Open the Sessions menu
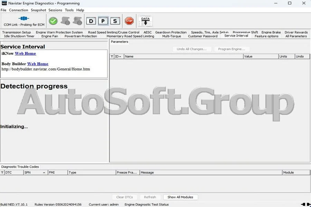 click(55, 10)
